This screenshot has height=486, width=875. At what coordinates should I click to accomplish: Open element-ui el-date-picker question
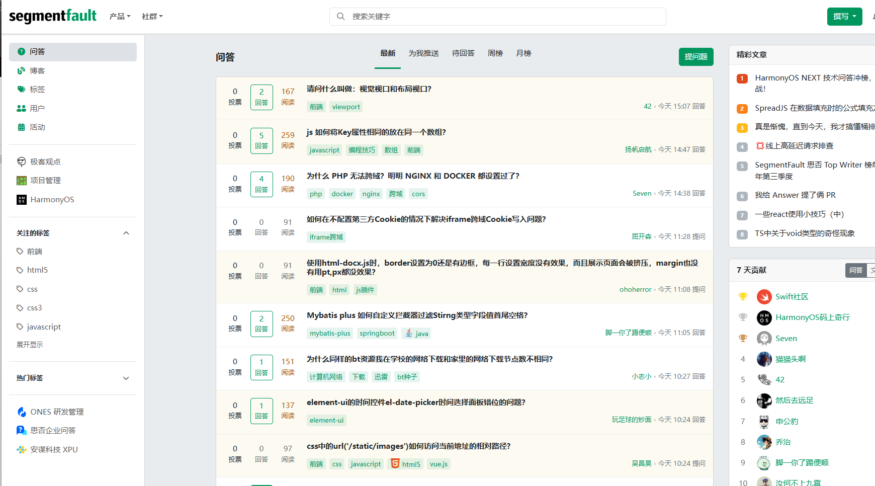pyautogui.click(x=416, y=402)
